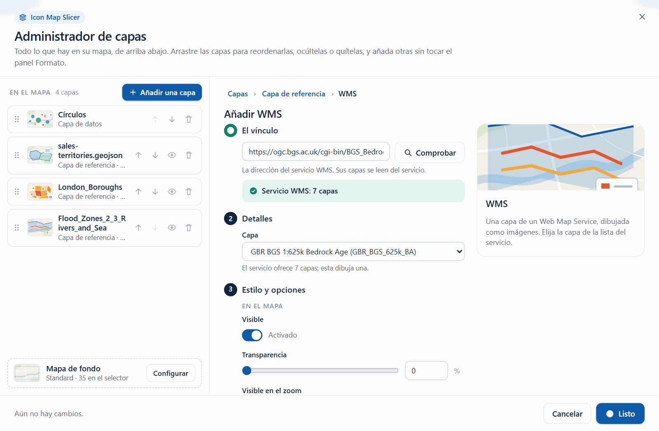The height and width of the screenshot is (431, 659).
Task: Click the Comprobar button
Action: [x=430, y=152]
